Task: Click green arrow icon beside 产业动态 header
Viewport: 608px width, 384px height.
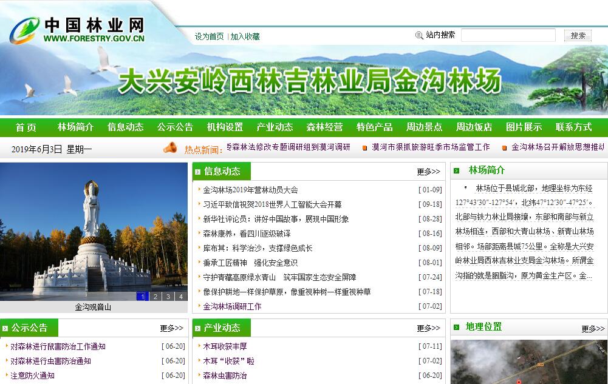Action: point(198,328)
